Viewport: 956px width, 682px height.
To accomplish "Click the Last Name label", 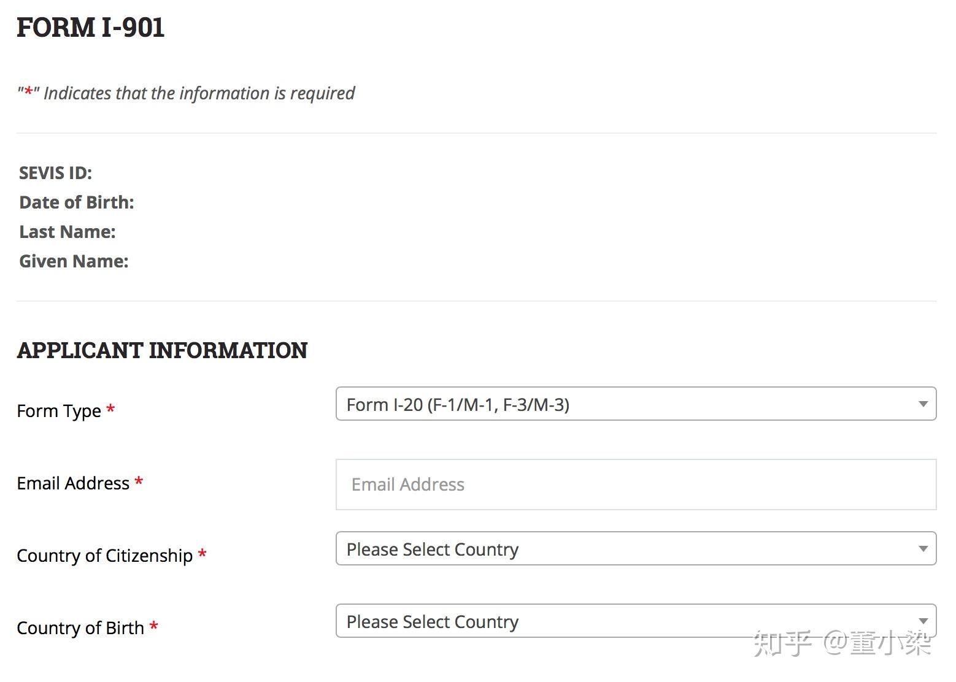I will (x=67, y=232).
